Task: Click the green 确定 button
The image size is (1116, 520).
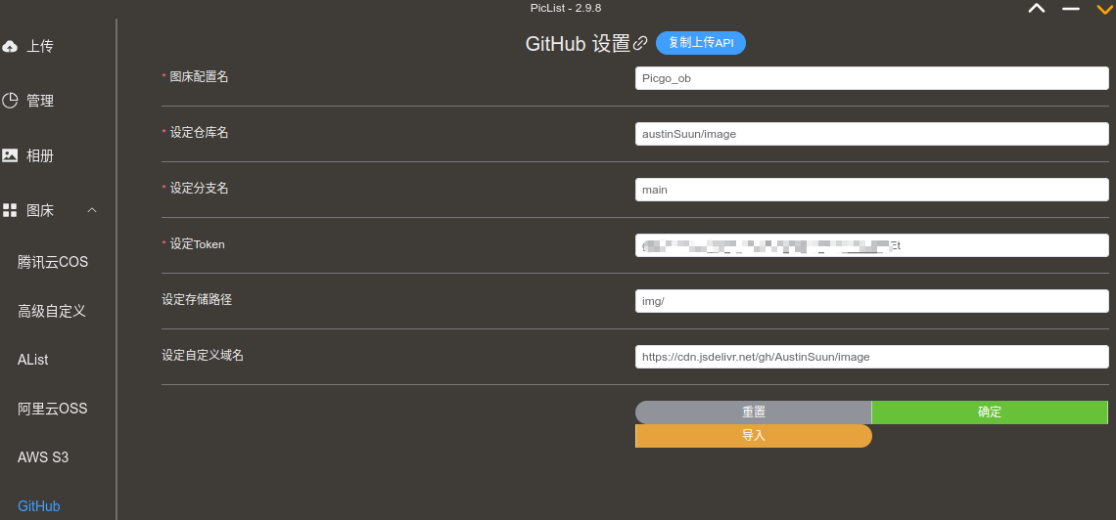Action: click(990, 412)
